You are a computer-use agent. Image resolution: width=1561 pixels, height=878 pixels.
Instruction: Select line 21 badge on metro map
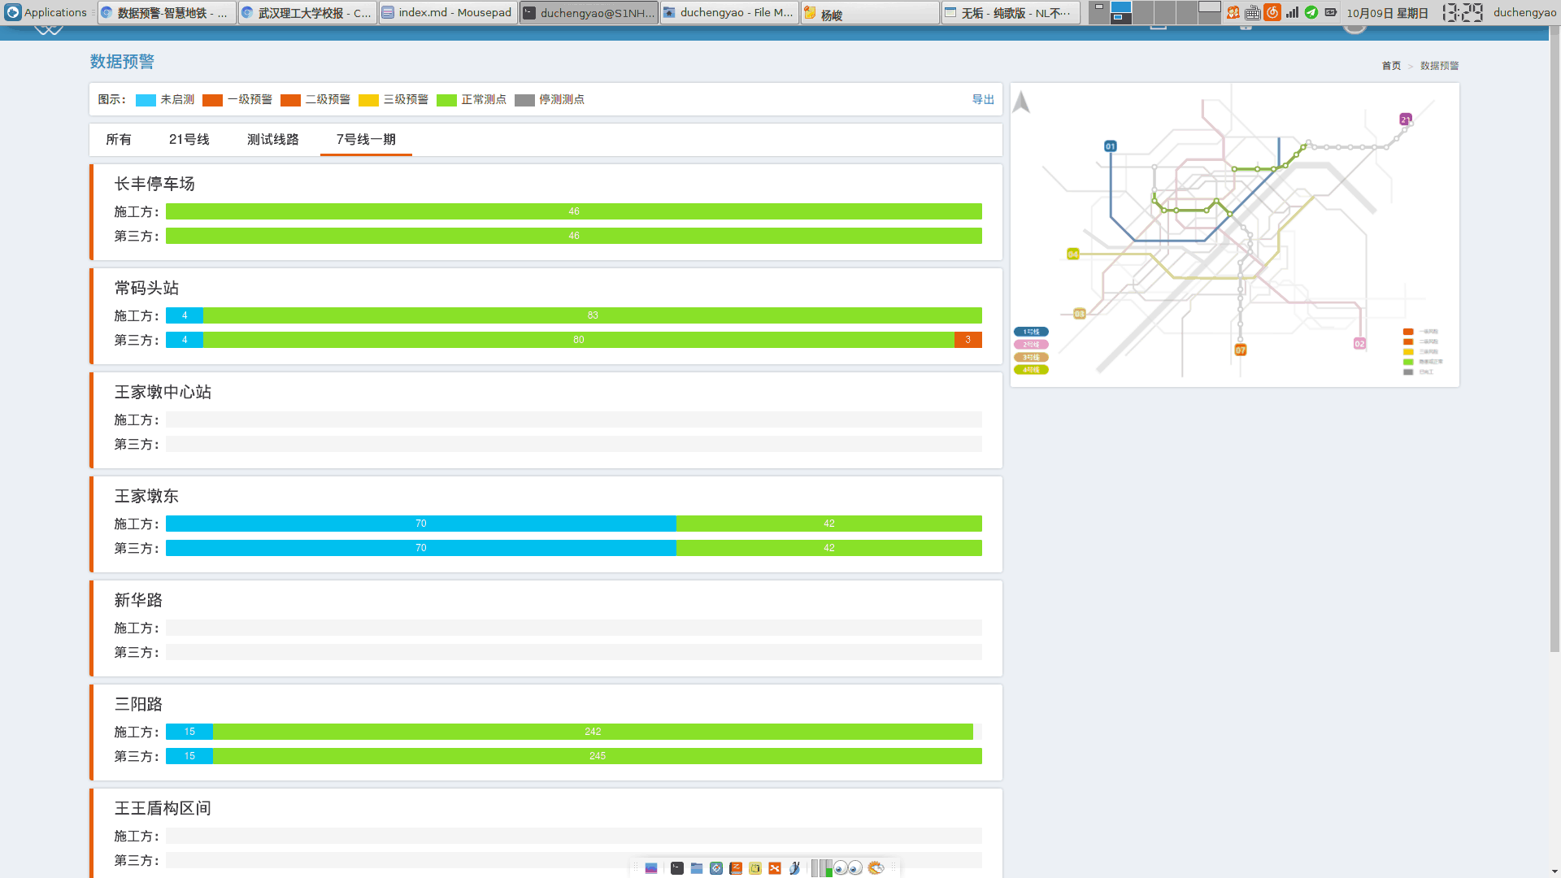[x=1405, y=120]
